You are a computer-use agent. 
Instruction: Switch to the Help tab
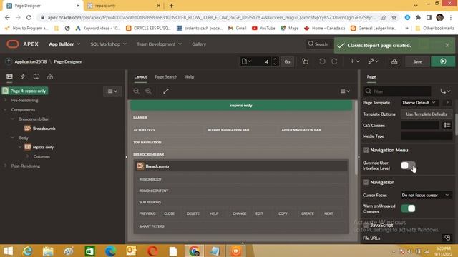(190, 77)
